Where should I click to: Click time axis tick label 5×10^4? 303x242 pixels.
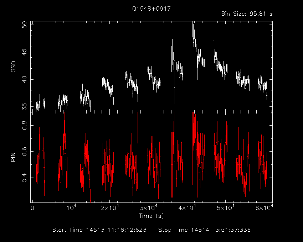tap(226, 207)
